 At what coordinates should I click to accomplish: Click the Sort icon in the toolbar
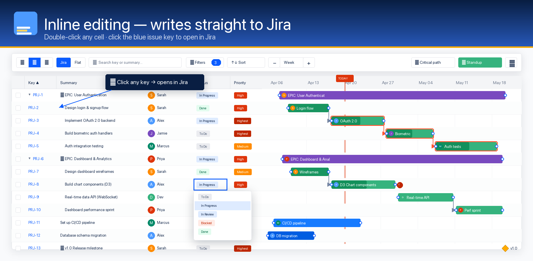234,62
